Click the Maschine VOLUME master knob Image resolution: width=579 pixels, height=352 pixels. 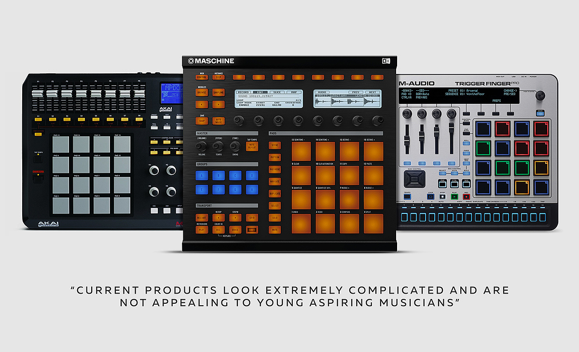coord(202,145)
